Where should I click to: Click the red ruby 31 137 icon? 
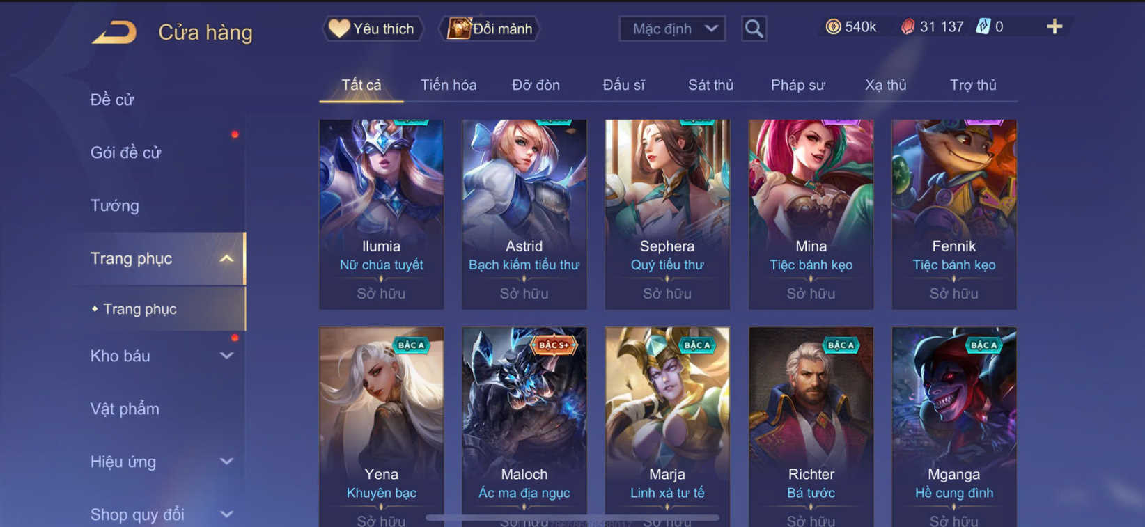click(x=908, y=26)
